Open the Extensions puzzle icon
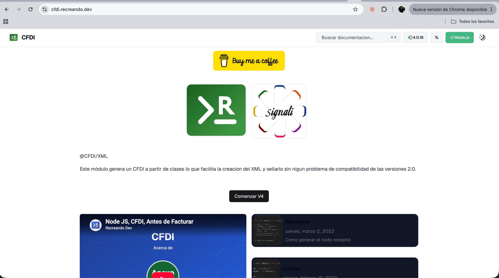This screenshot has height=278, width=499. (384, 9)
